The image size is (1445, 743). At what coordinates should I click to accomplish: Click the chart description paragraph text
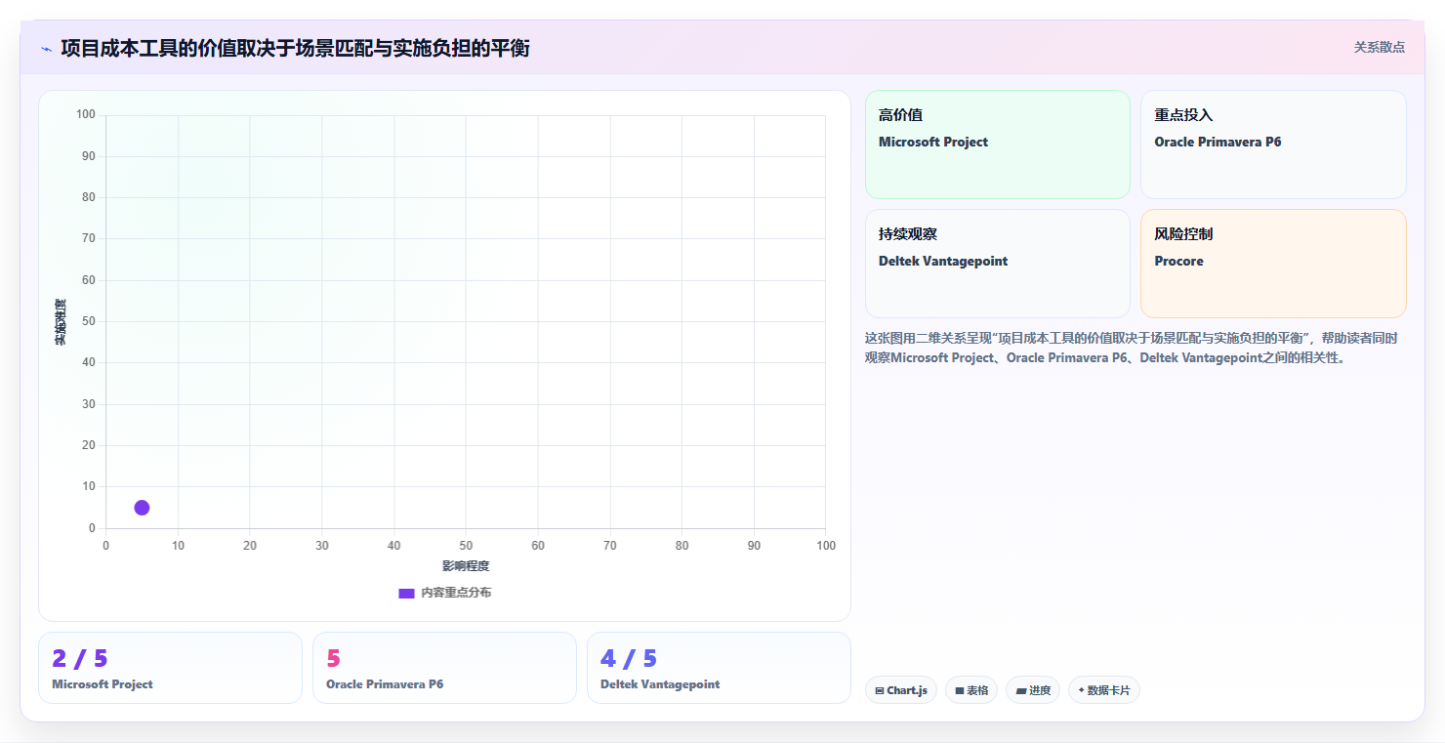(x=1132, y=348)
